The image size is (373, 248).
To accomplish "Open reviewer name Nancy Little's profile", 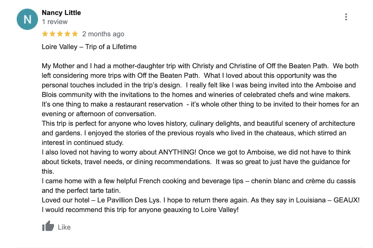I will point(62,12).
